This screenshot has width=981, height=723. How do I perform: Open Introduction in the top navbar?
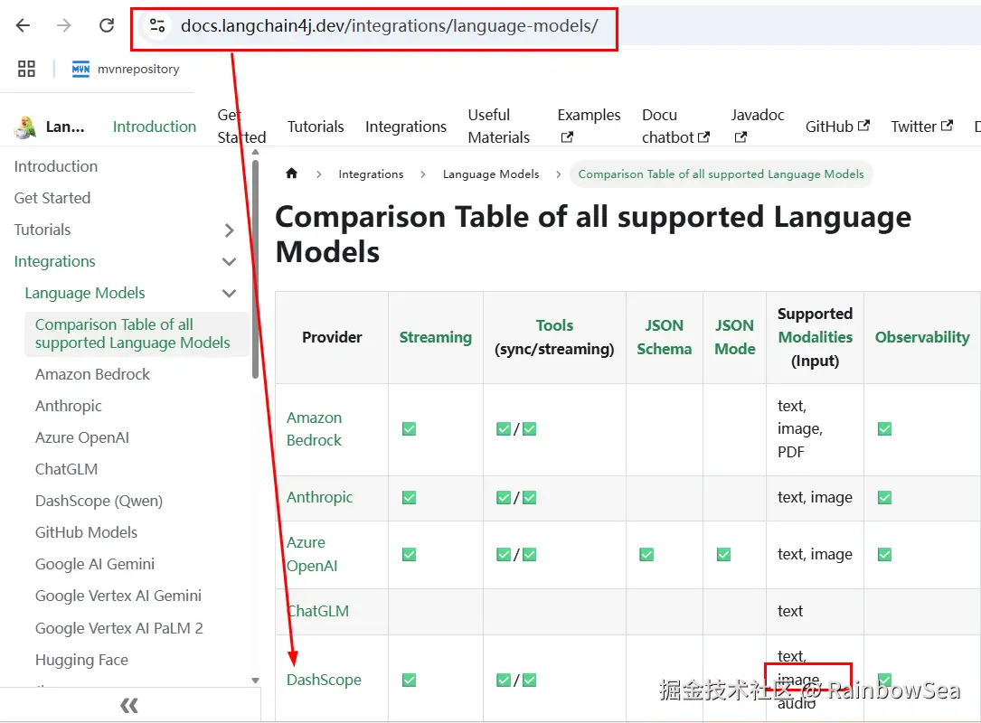point(155,127)
